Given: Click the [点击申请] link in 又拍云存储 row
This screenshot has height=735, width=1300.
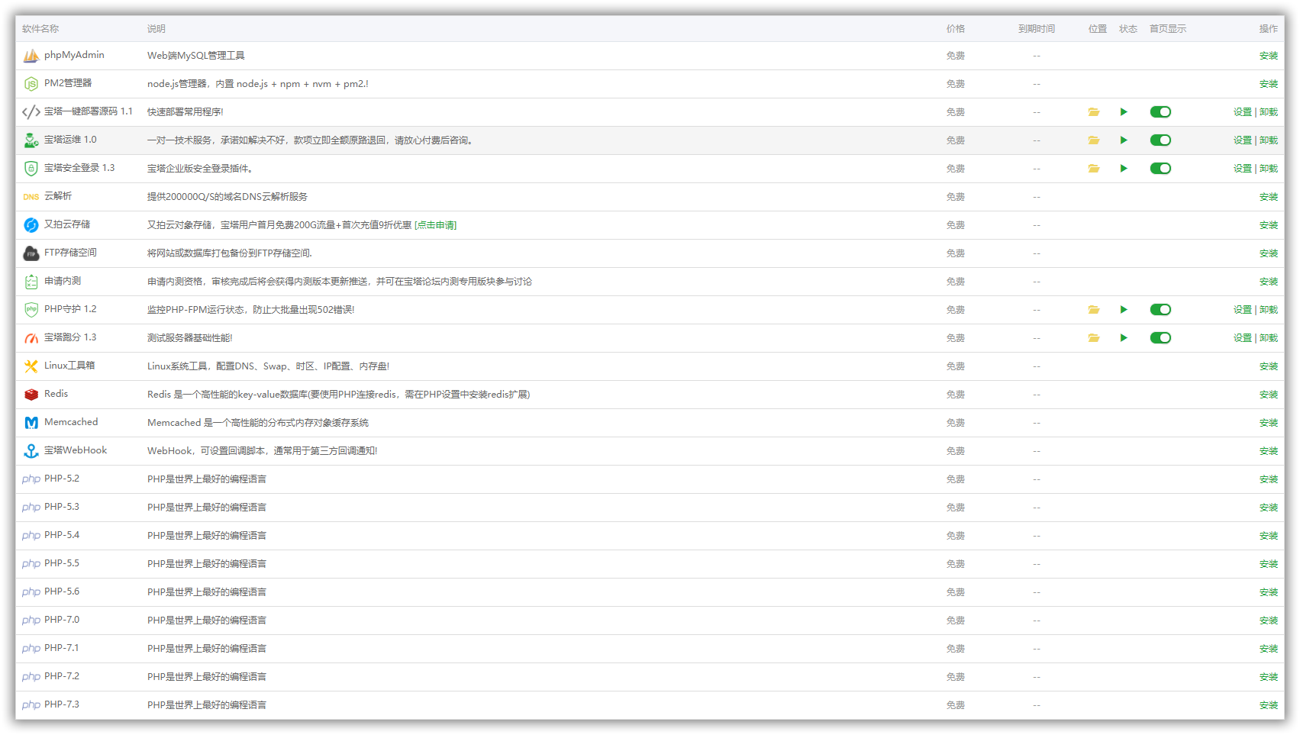Looking at the screenshot, I should 436,225.
